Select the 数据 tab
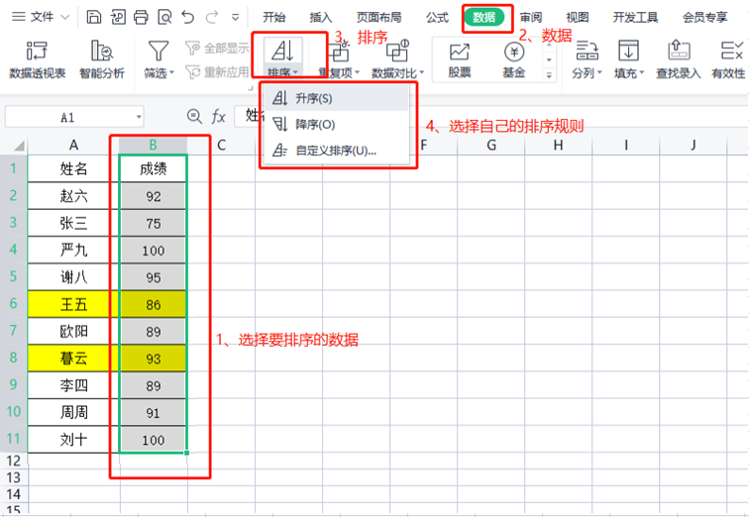Image resolution: width=749 pixels, height=517 pixels. (483, 18)
